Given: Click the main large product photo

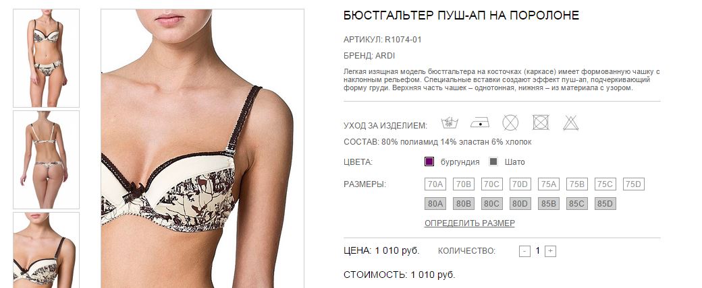Looking at the screenshot, I should (x=202, y=149).
